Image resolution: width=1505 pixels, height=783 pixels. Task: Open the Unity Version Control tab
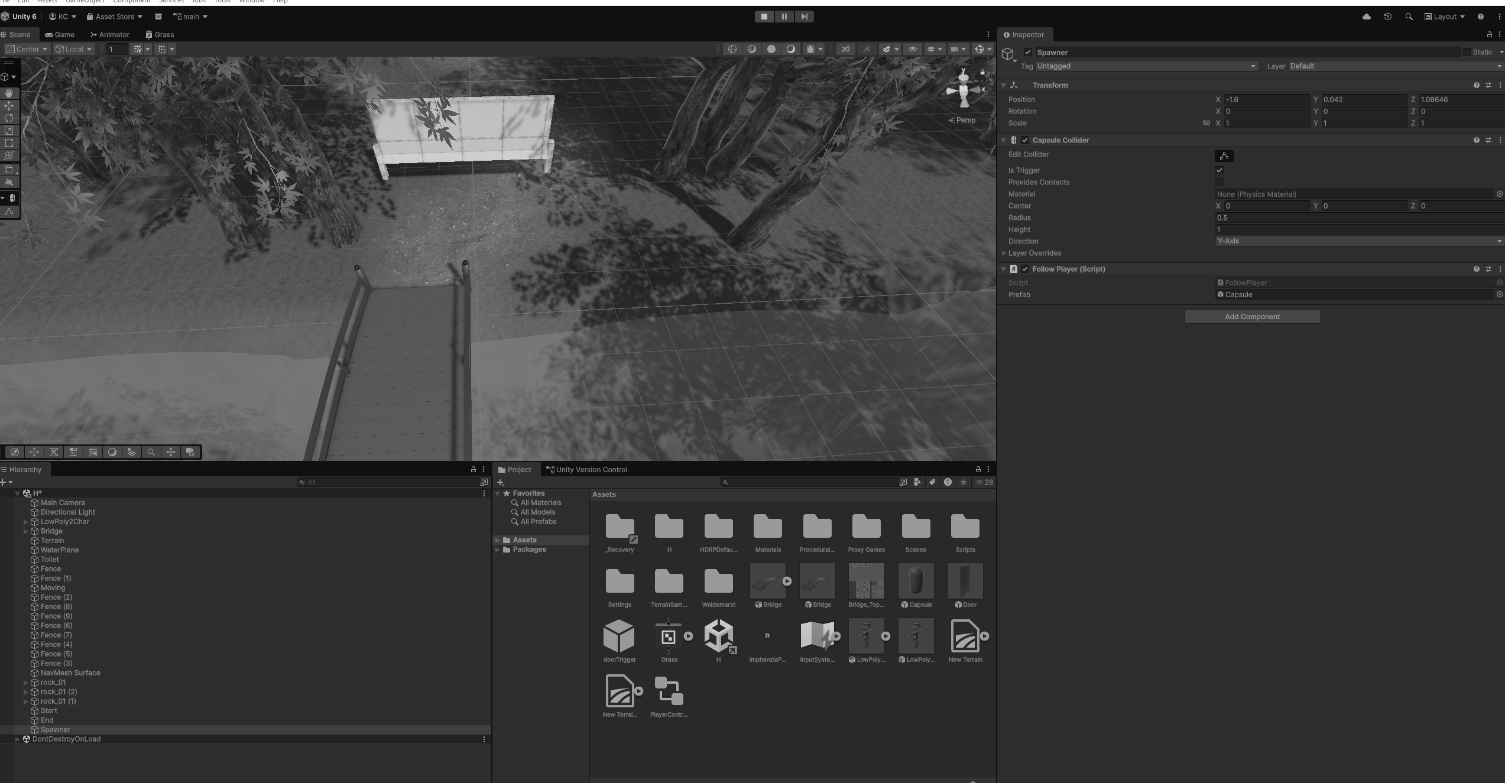(x=586, y=470)
